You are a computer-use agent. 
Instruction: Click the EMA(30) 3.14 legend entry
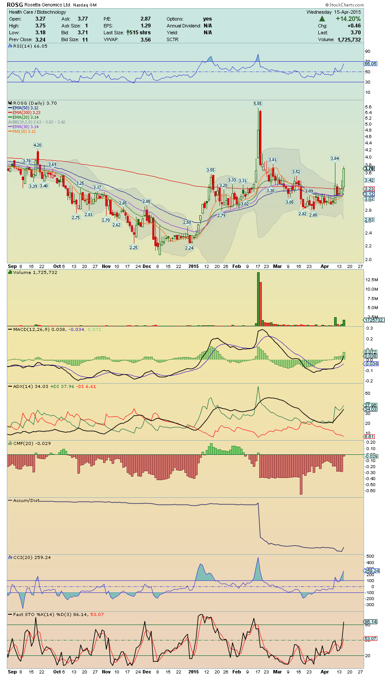[26, 127]
